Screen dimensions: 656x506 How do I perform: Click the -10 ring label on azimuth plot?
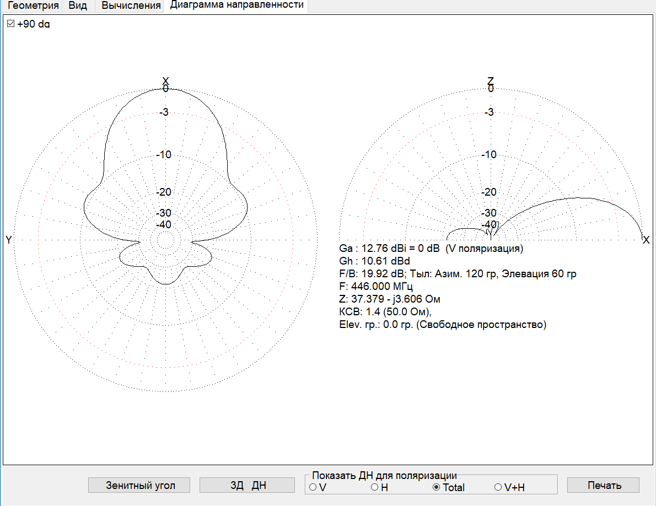click(x=164, y=154)
